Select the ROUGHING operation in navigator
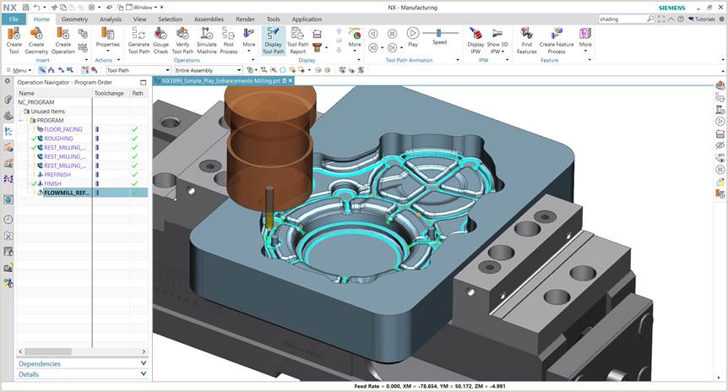 [x=58, y=139]
